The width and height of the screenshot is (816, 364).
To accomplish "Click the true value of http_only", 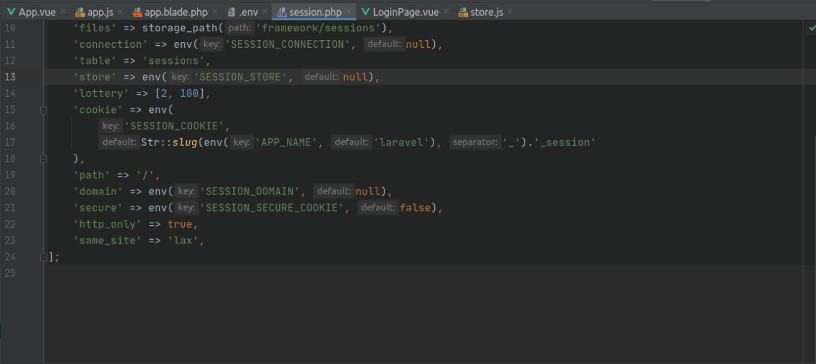I will 180,224.
